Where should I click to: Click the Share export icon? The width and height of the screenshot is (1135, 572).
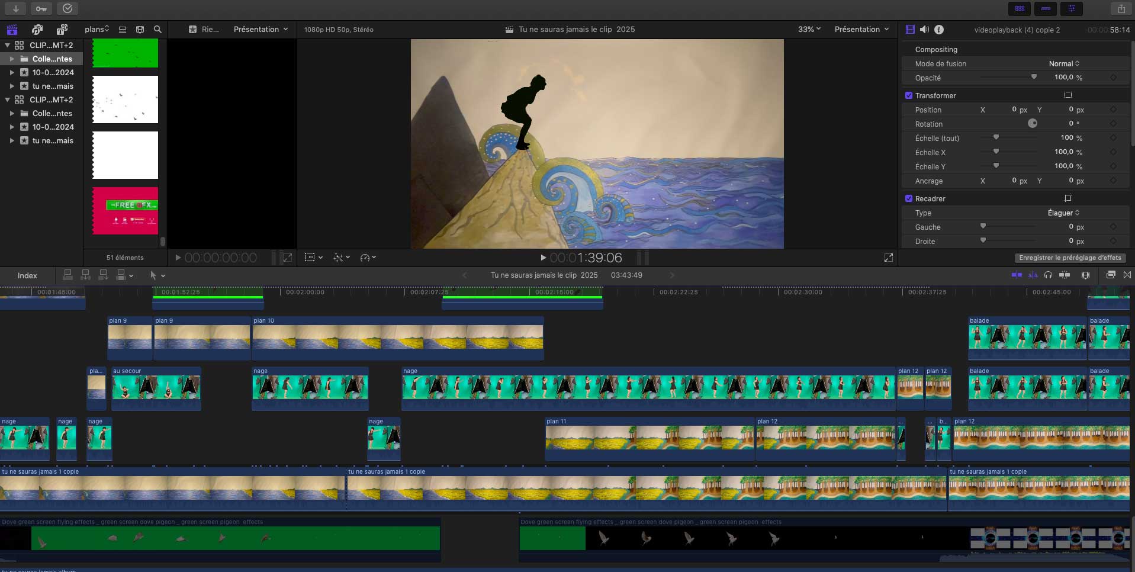pyautogui.click(x=1121, y=9)
